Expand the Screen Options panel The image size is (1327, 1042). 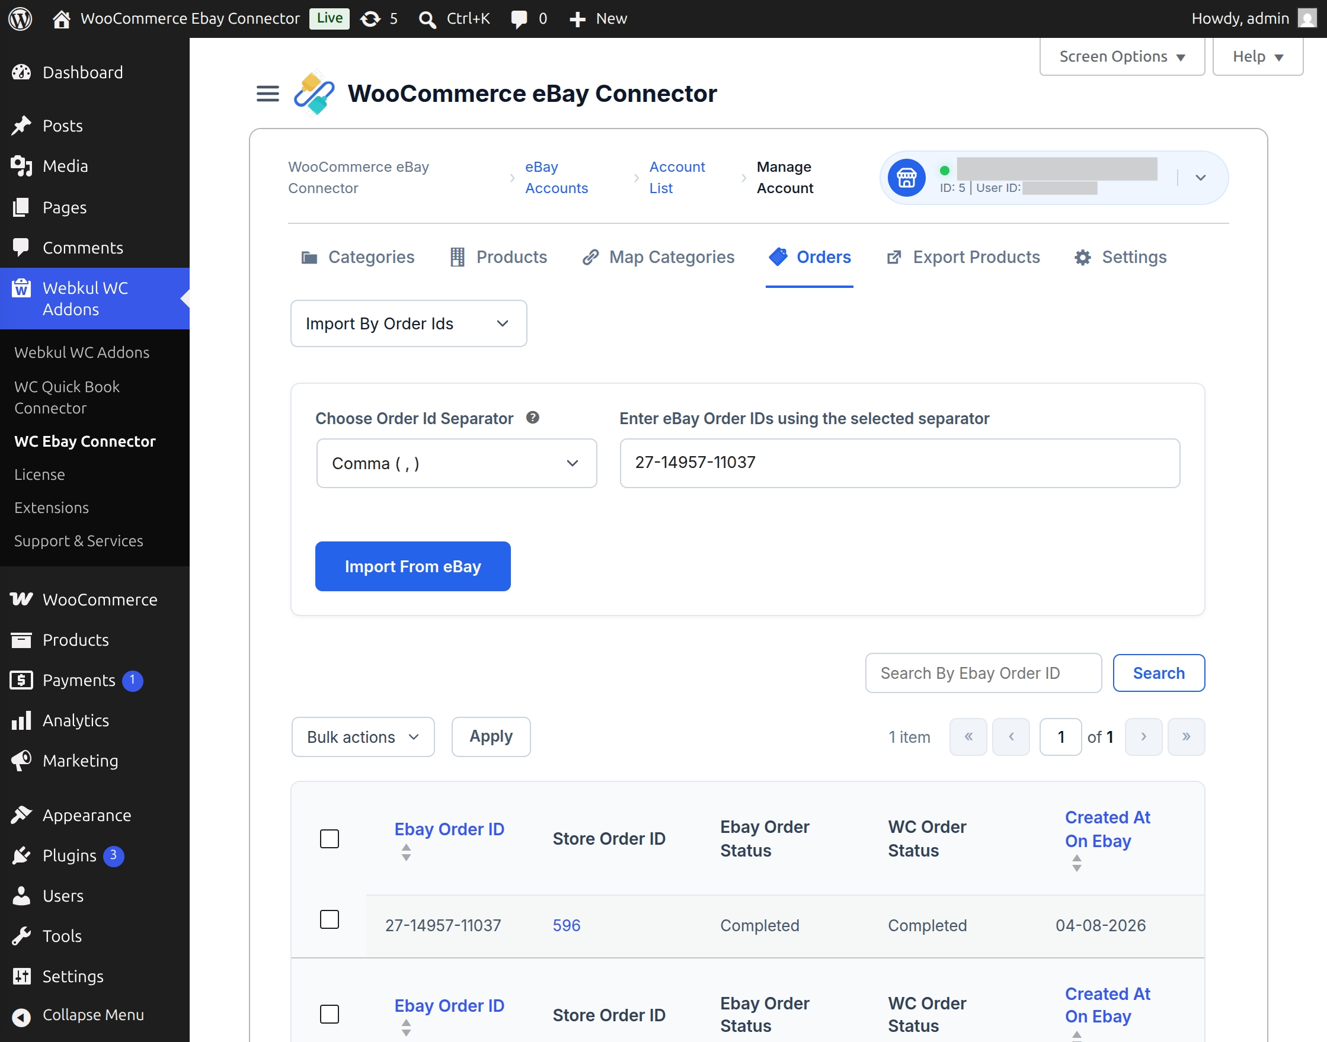(1122, 56)
